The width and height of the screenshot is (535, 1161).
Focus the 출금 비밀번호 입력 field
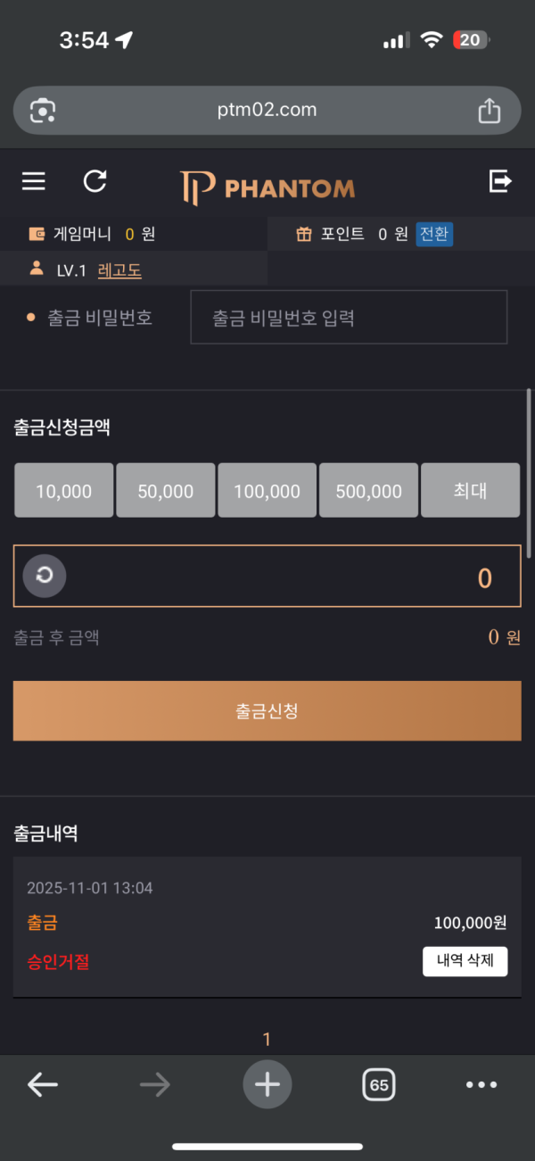349,317
